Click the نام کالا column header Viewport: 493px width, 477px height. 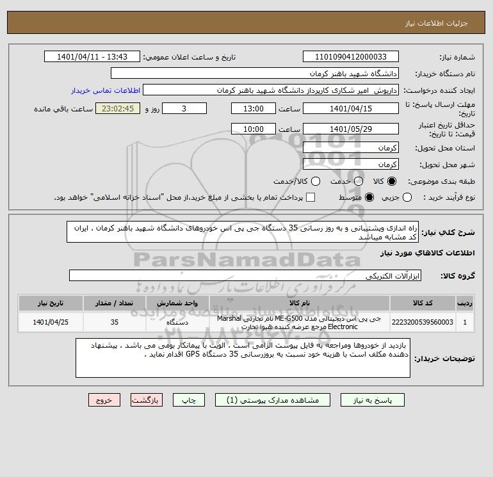click(300, 303)
